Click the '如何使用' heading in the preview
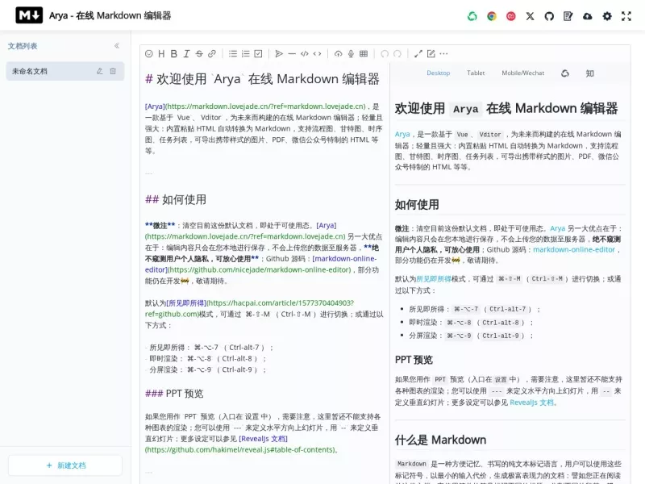 click(x=417, y=205)
